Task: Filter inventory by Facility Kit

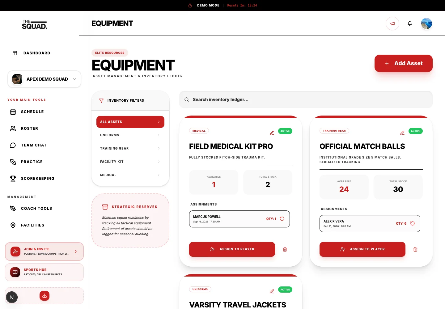Action: pos(130,162)
